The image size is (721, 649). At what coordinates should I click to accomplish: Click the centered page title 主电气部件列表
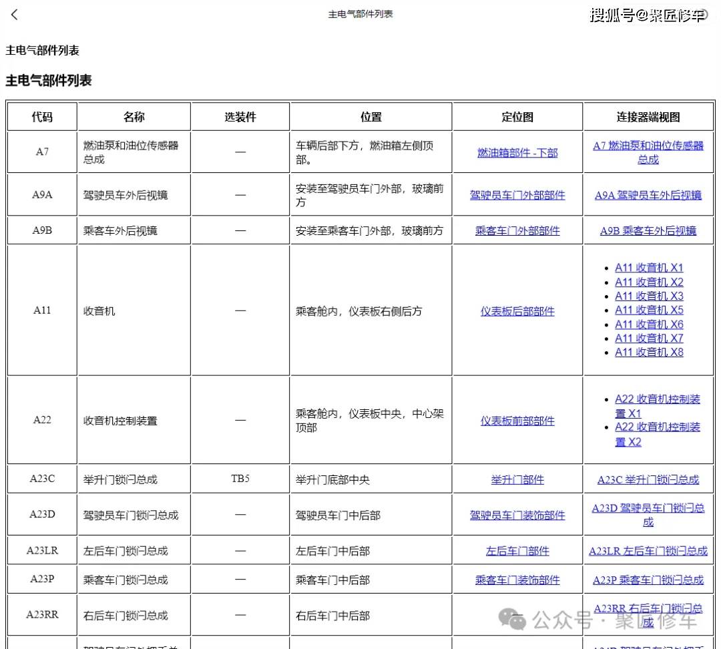point(360,14)
